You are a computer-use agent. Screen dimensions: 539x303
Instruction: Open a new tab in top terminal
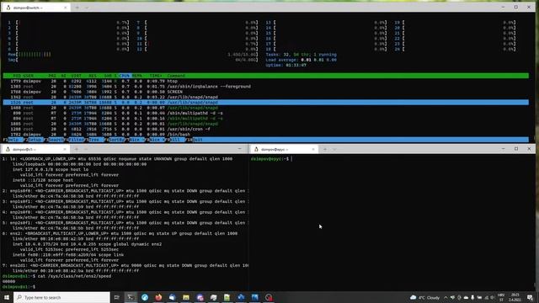point(77,8)
